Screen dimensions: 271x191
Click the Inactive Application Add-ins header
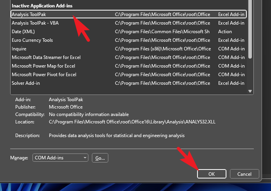click(42, 6)
